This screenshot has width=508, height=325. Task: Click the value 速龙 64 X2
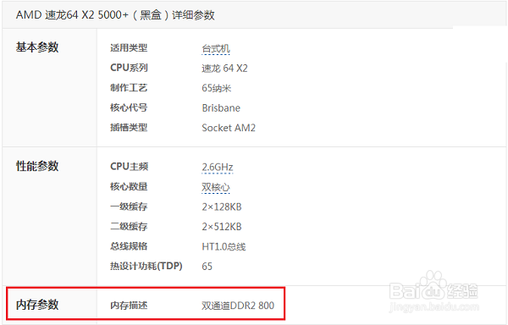click(x=224, y=69)
